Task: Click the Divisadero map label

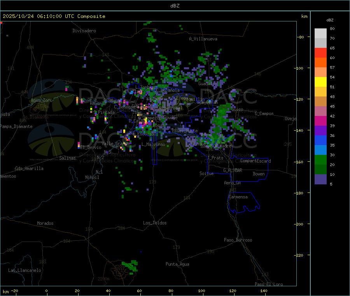Action: tap(84, 31)
